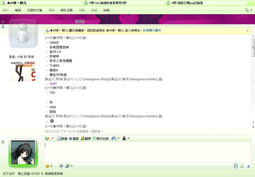The width and height of the screenshot is (255, 177).
Task: Click the 電語 help toolbar button
Action: coord(74,138)
